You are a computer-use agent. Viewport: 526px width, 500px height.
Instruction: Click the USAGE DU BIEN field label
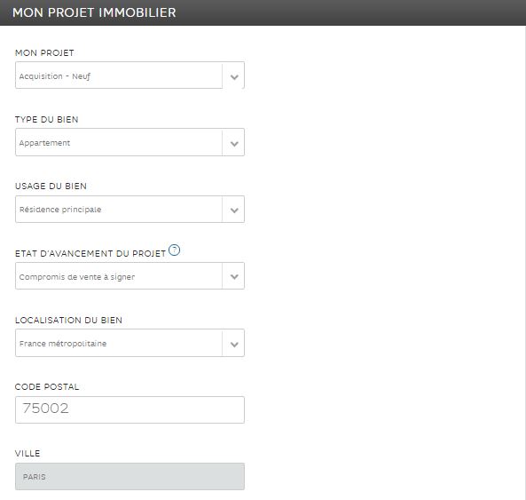pyautogui.click(x=51, y=186)
